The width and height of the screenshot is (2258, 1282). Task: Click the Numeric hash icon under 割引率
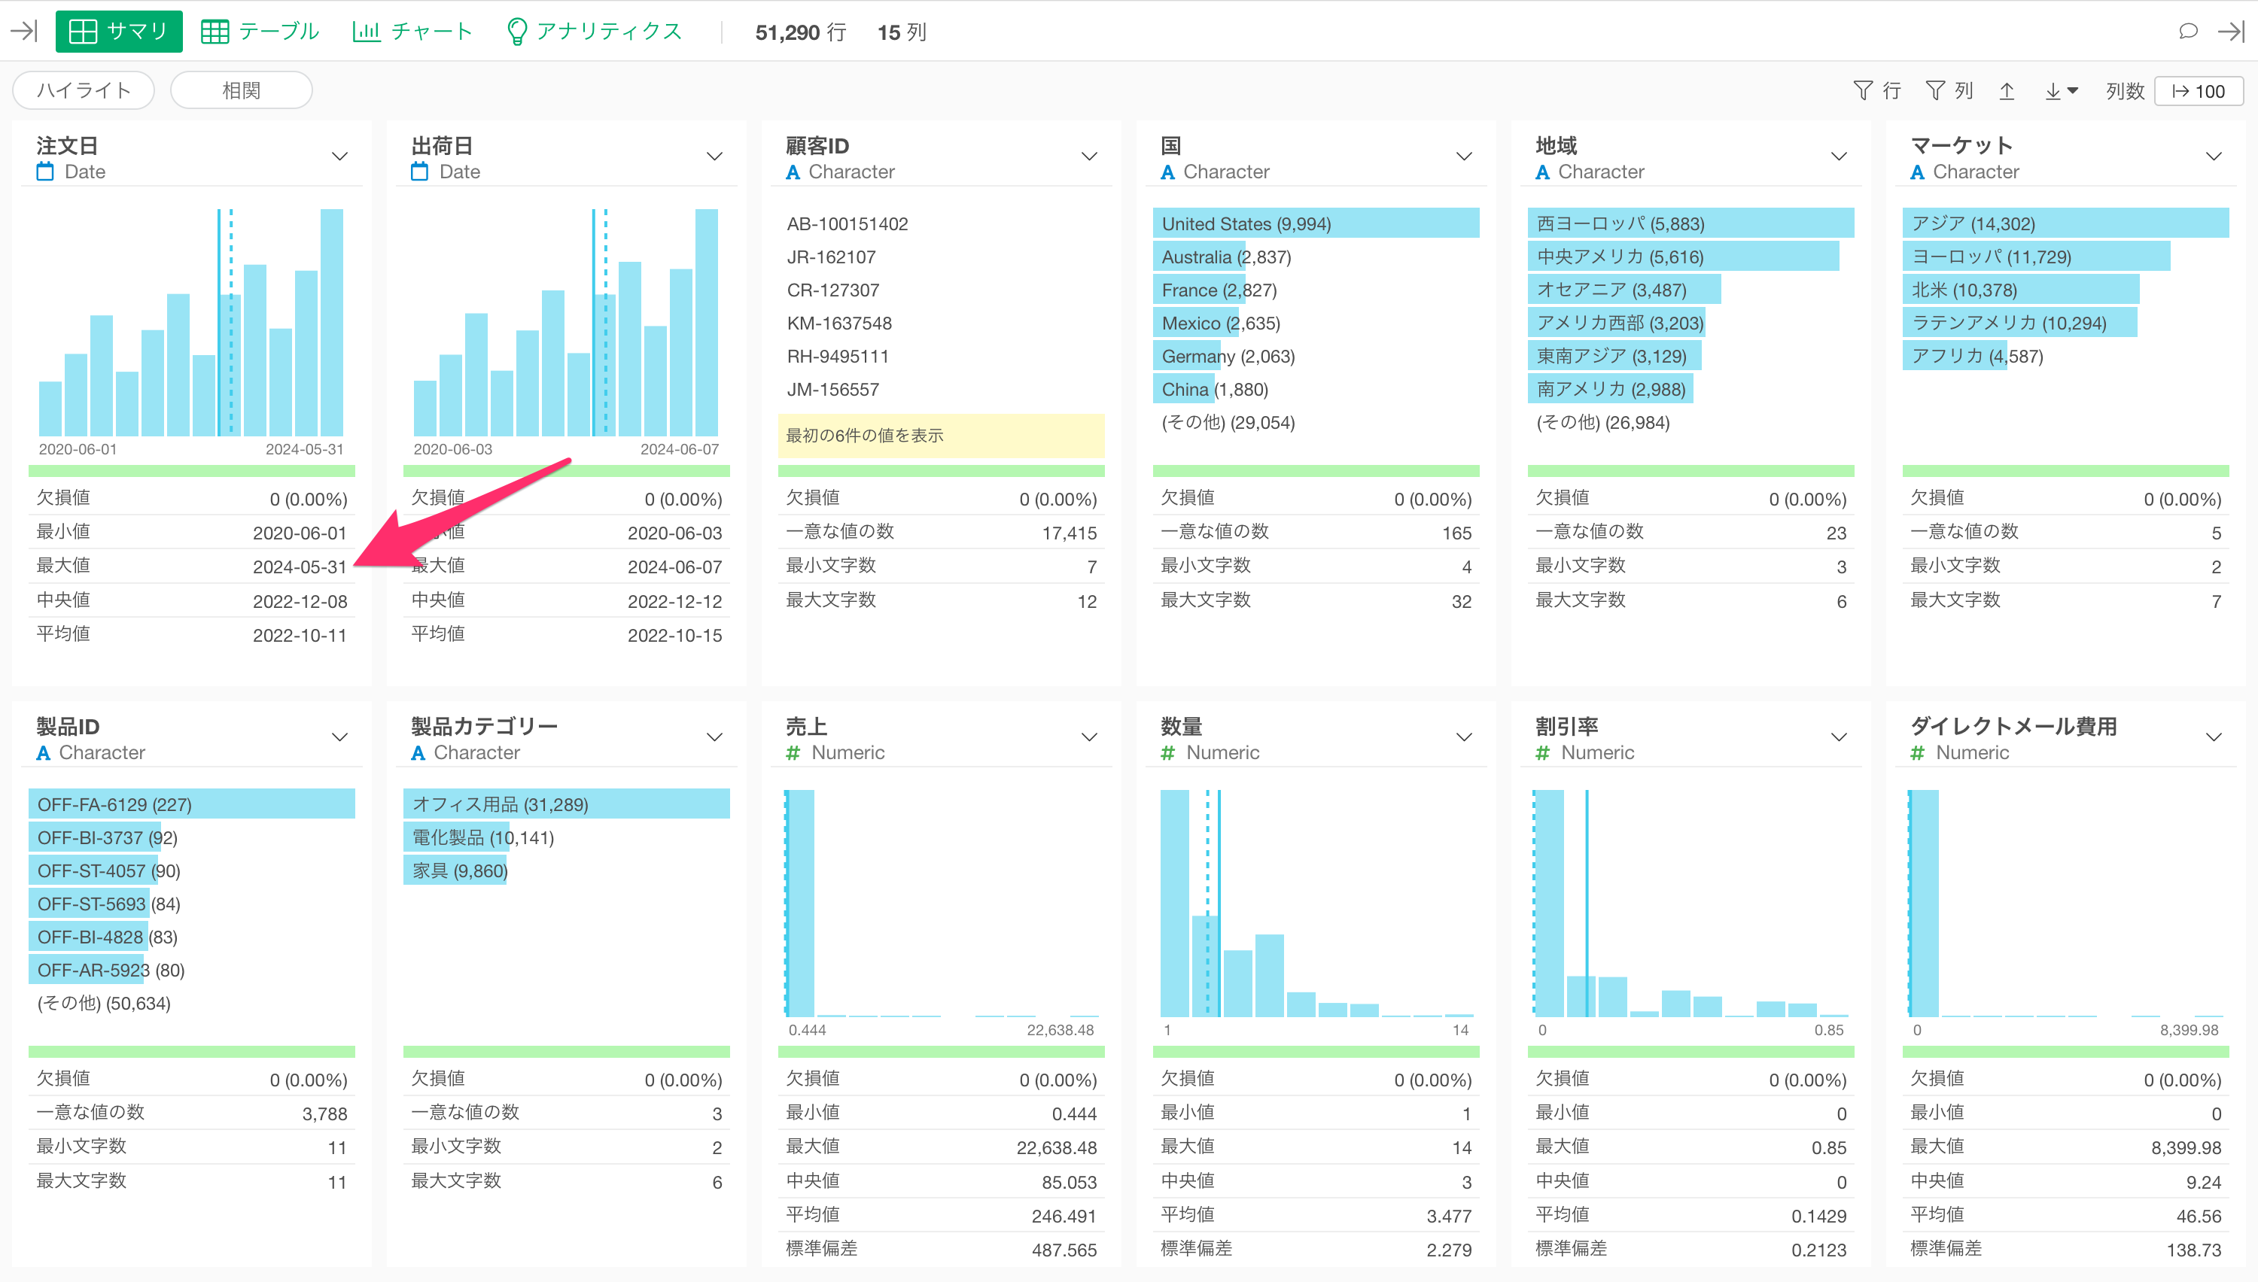coord(1542,753)
